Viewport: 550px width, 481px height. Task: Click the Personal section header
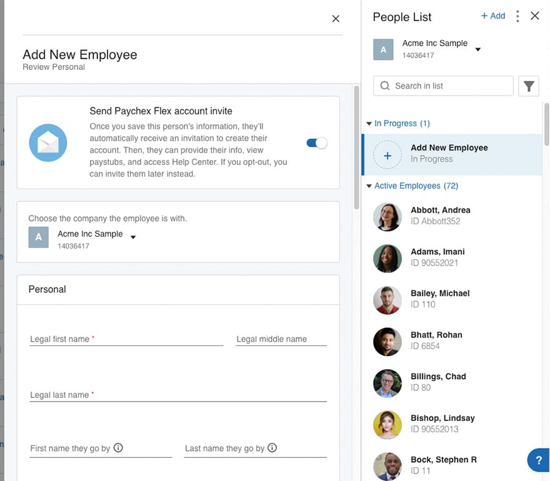[178, 290]
